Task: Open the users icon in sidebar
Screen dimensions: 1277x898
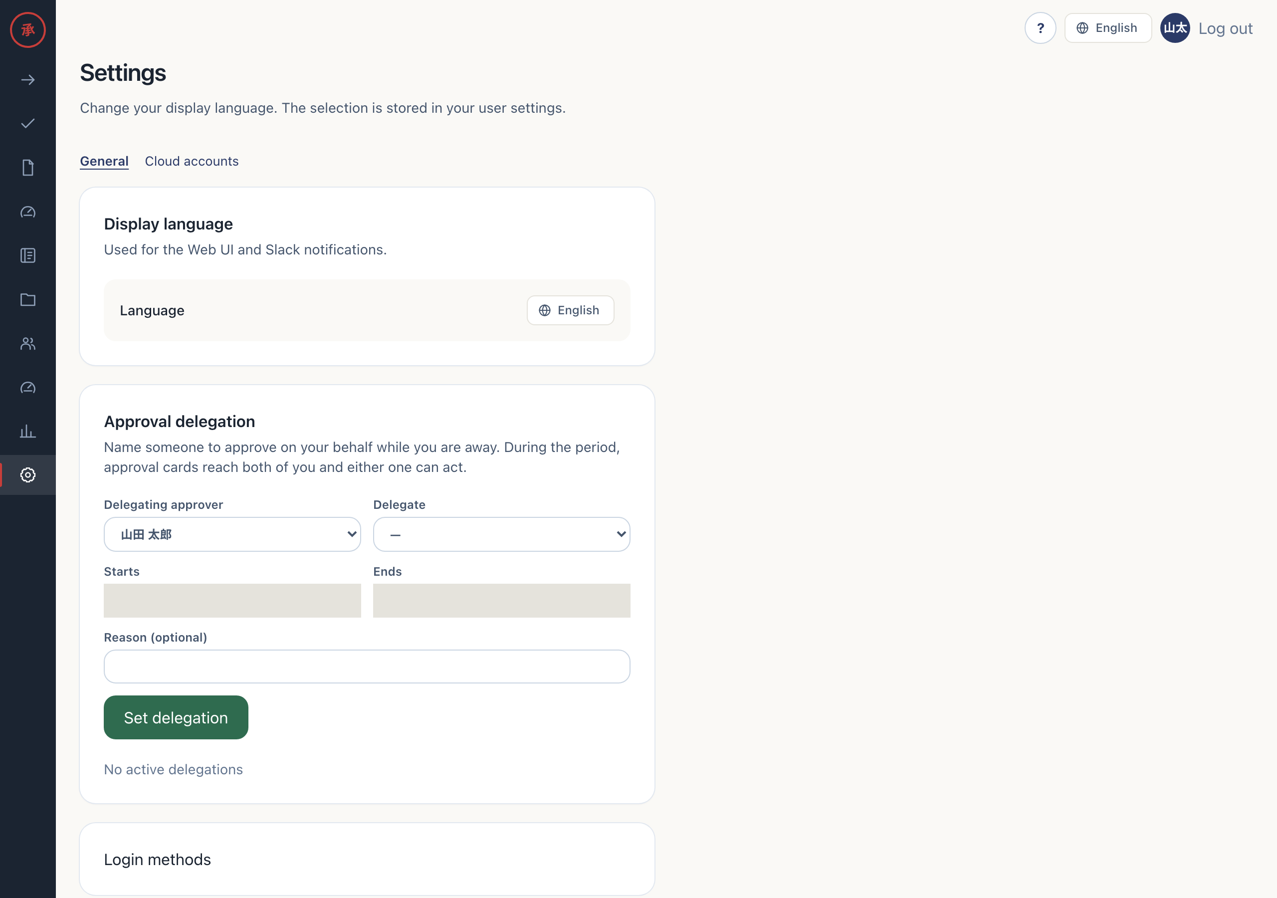Action: (x=28, y=343)
